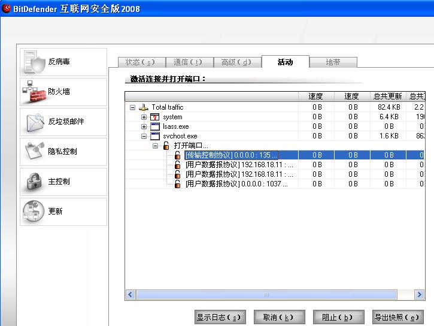Click the Antivirus shield icon in sidebar

pos(34,62)
